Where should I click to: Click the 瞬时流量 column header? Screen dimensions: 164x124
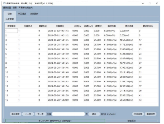pos(112,26)
